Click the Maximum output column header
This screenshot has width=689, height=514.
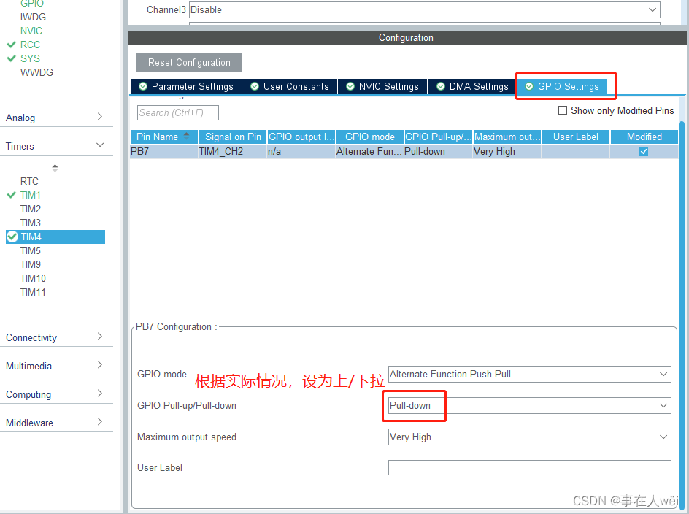(x=507, y=137)
